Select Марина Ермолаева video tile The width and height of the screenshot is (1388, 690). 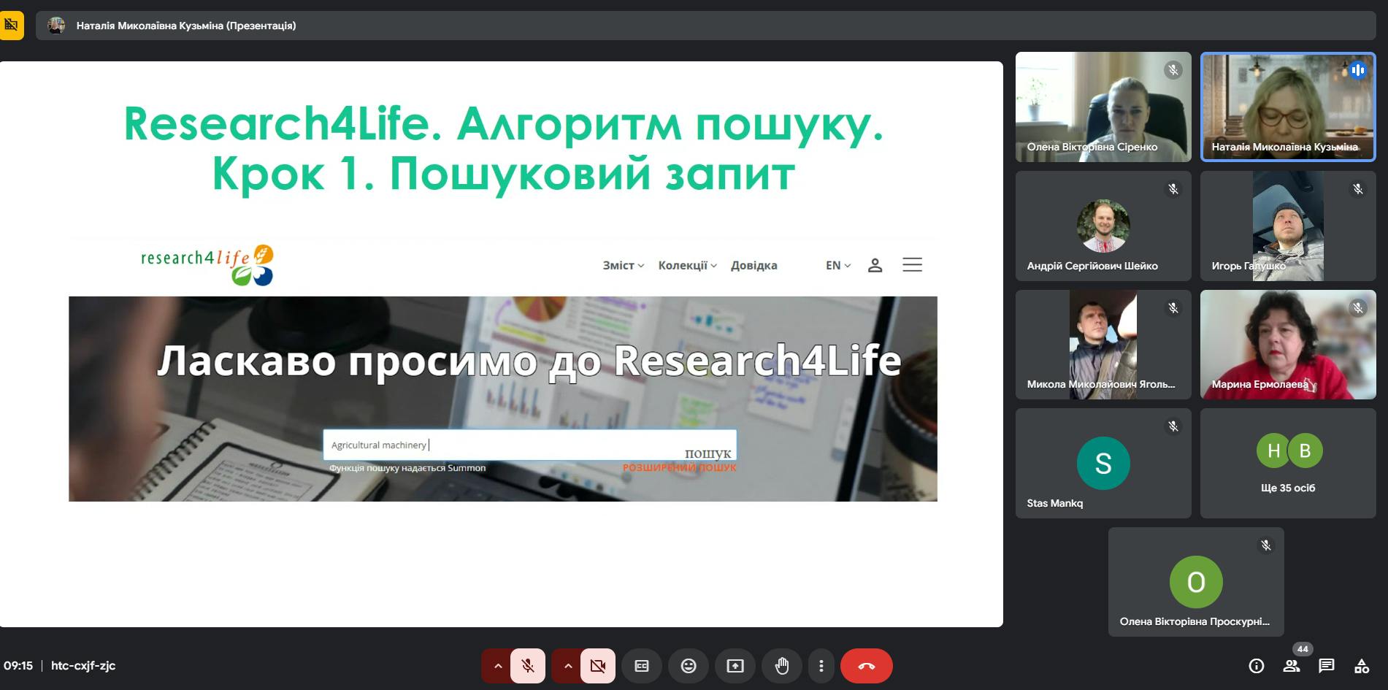point(1288,345)
